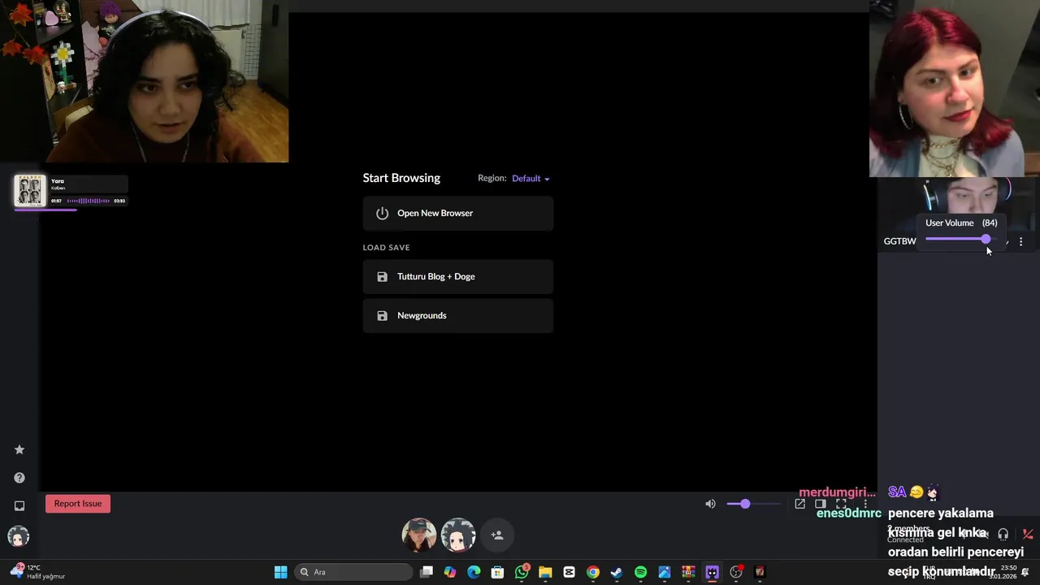Open the inbox icon in the left sidebar

point(19,505)
